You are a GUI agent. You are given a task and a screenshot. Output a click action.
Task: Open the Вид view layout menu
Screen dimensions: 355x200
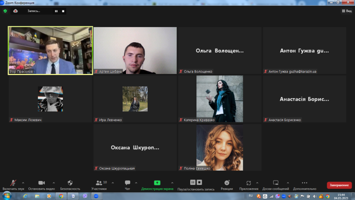click(x=346, y=11)
